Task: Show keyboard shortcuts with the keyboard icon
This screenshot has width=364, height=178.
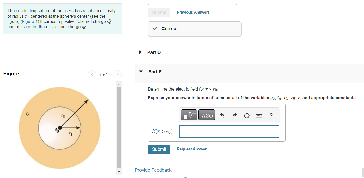Action: [x=259, y=115]
